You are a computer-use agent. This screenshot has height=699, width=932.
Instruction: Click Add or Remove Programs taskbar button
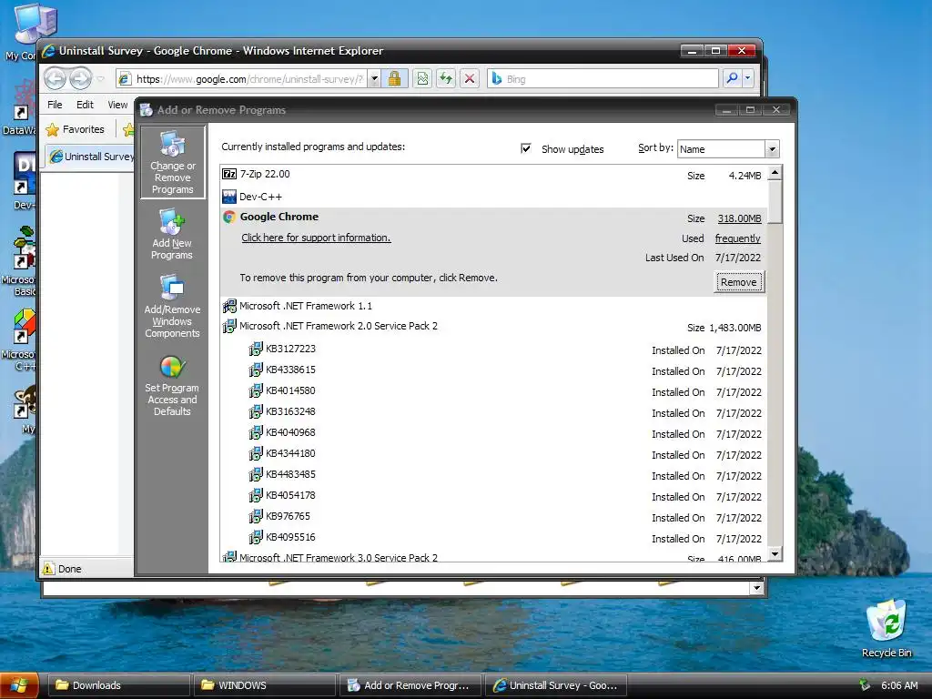tap(410, 685)
